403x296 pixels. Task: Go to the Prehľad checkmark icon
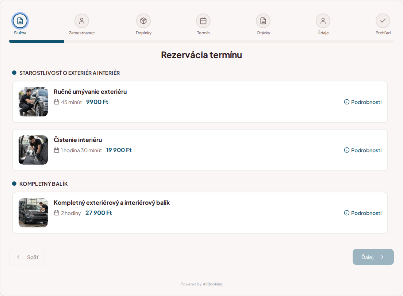[383, 21]
